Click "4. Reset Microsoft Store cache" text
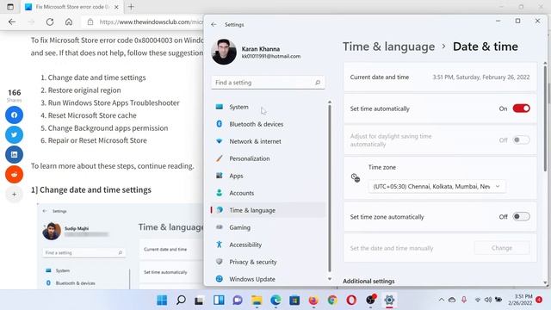Image resolution: width=551 pixels, height=310 pixels. click(x=89, y=115)
